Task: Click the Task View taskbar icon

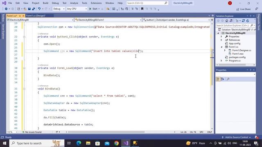Action: tap(69, 143)
